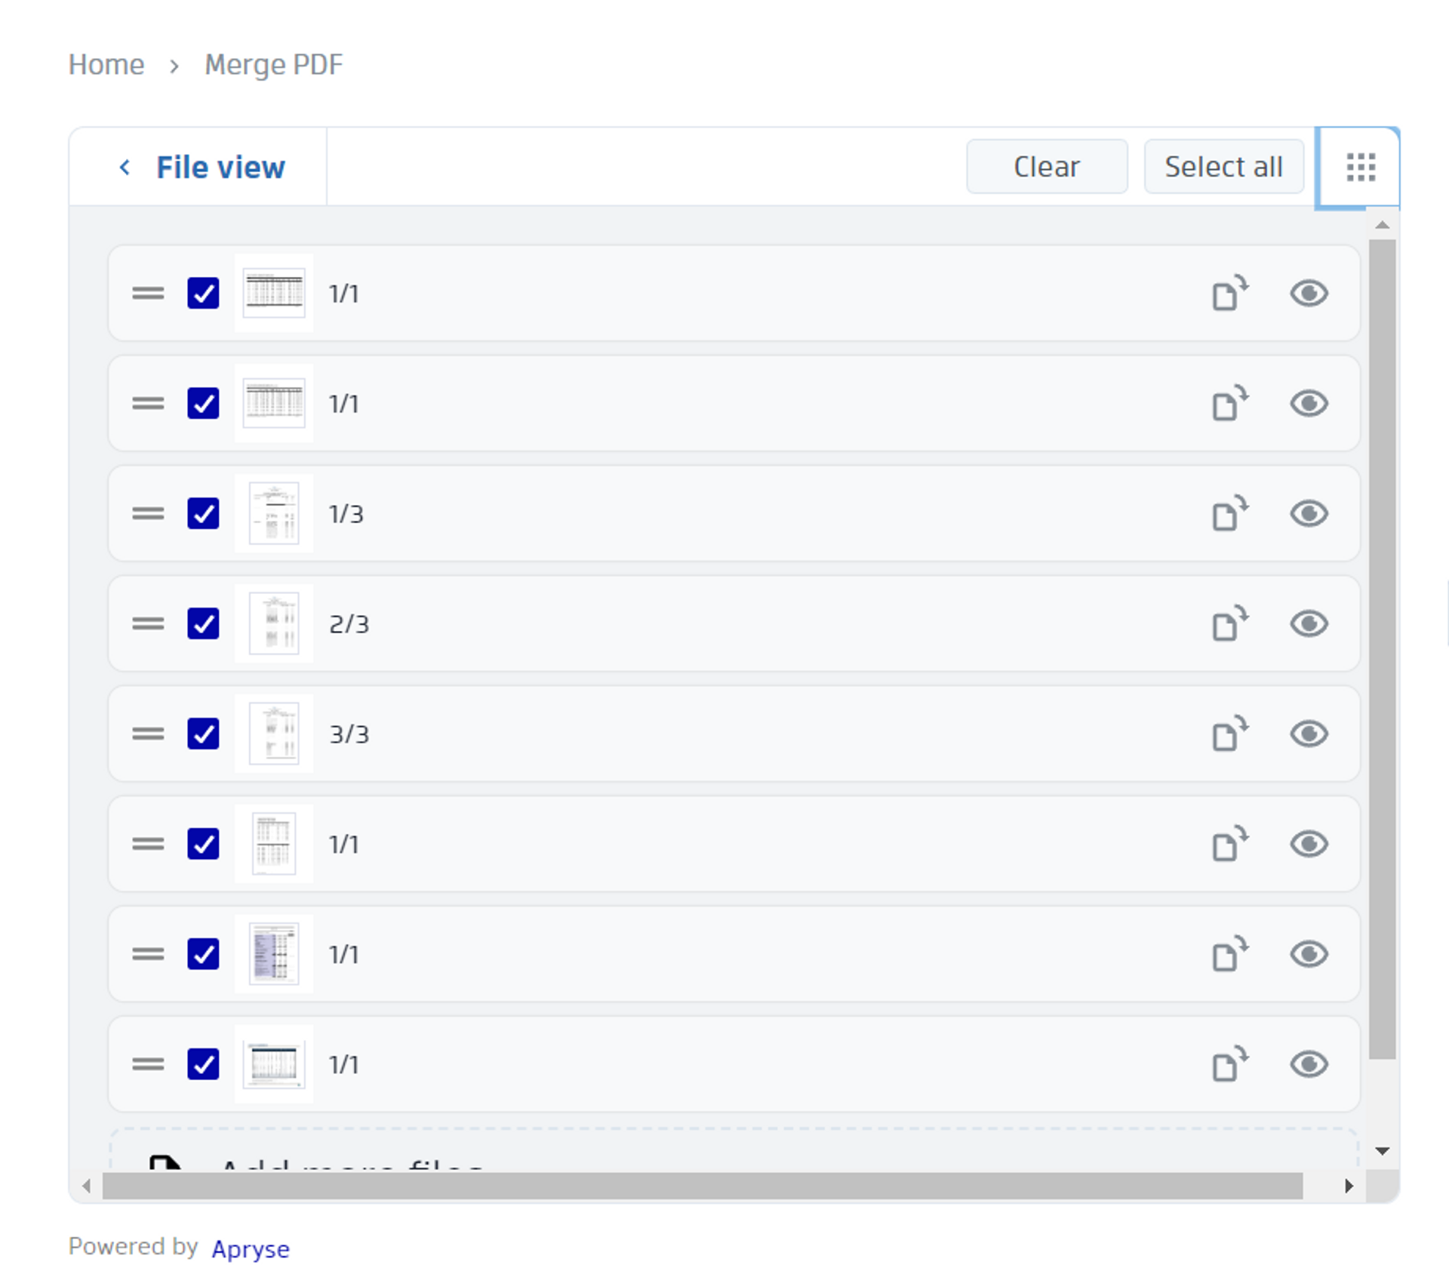Switch to grid view icon
Screen dimensions: 1449x1268
click(x=1360, y=167)
